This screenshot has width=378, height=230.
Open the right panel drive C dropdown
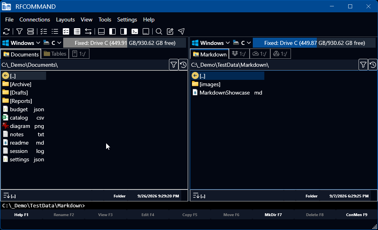click(x=242, y=43)
